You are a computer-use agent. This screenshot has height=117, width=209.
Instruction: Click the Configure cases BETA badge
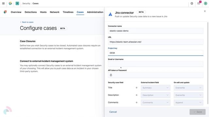[x=62, y=28]
